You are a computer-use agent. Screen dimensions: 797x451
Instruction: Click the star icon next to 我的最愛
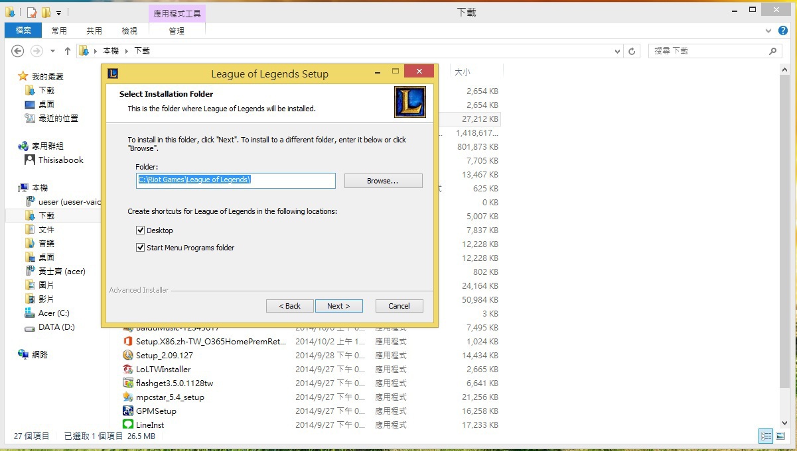pyautogui.click(x=23, y=76)
